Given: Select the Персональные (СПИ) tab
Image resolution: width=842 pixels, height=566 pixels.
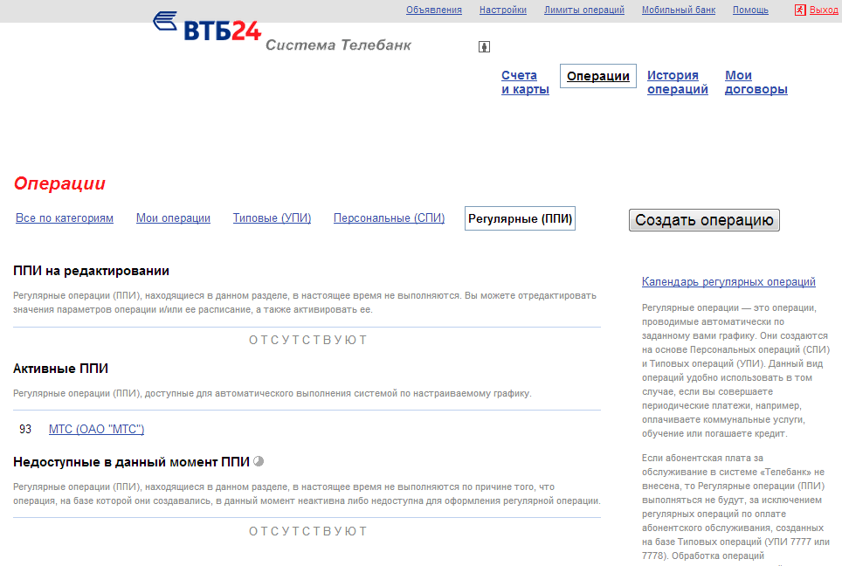Looking at the screenshot, I should point(389,218).
